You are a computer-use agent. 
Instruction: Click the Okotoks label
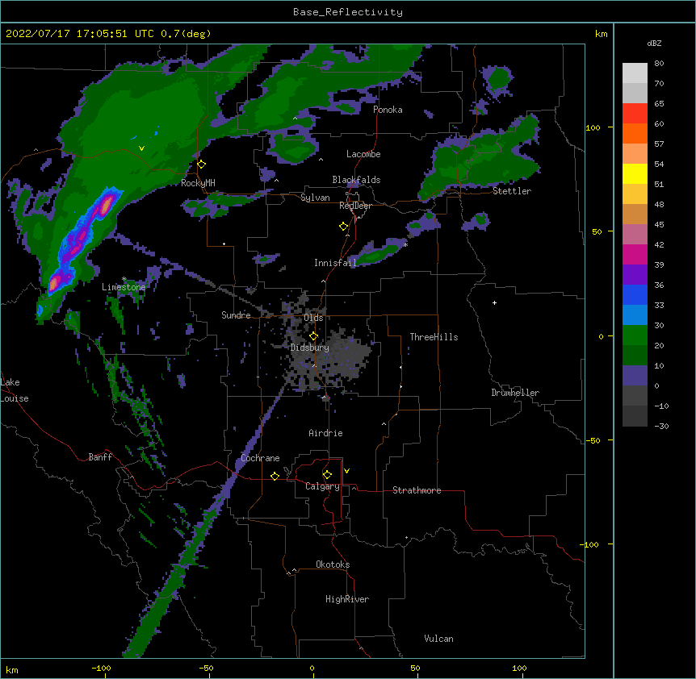pyautogui.click(x=333, y=564)
